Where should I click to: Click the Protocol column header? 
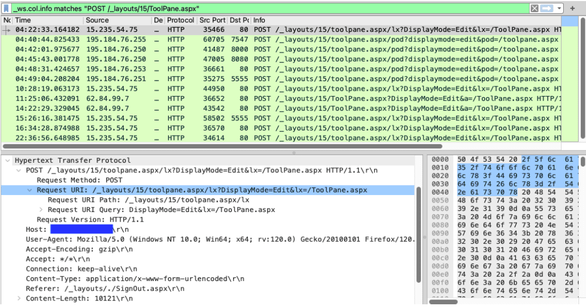tap(180, 20)
